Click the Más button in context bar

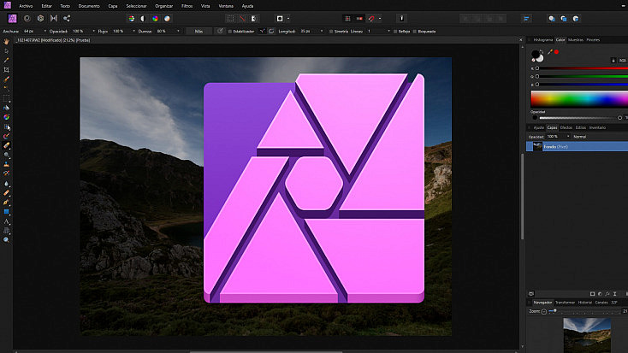pos(198,32)
